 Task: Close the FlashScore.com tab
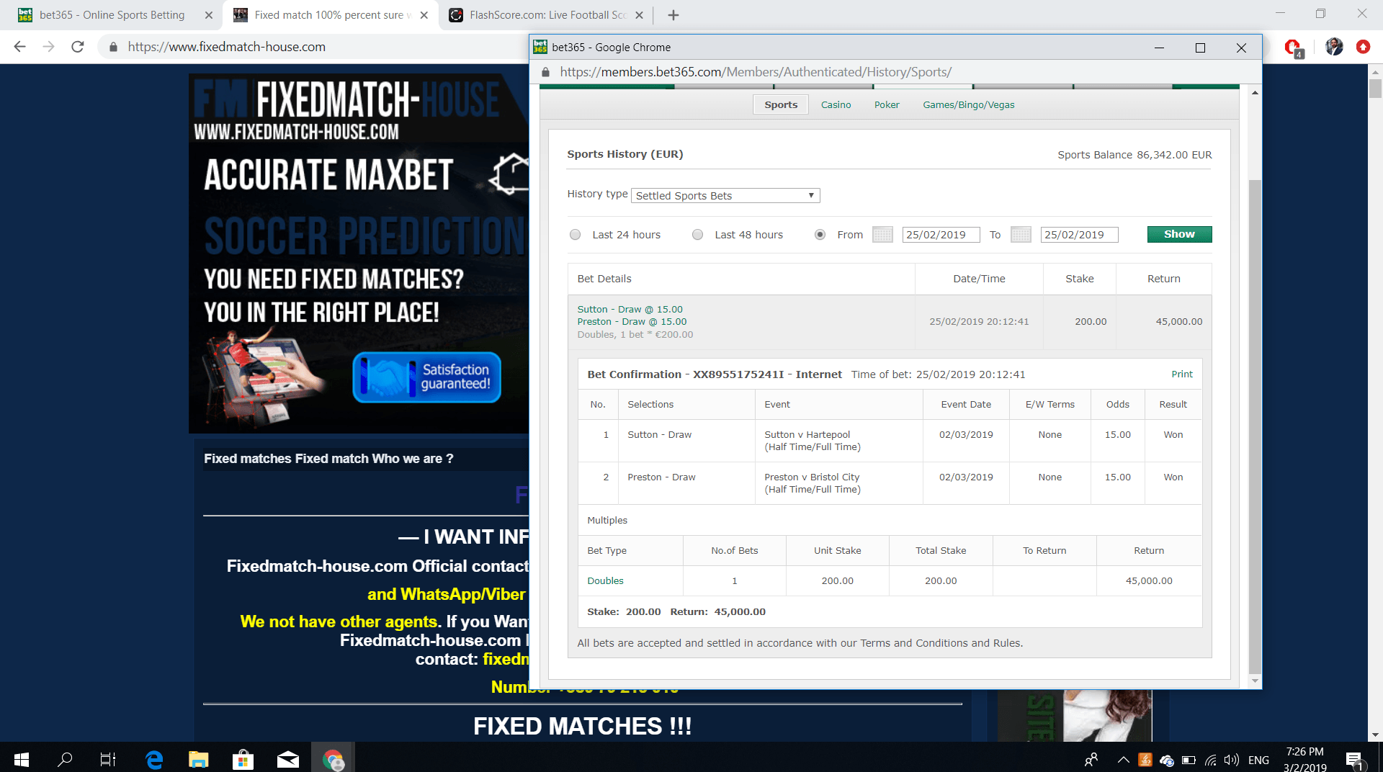point(639,15)
